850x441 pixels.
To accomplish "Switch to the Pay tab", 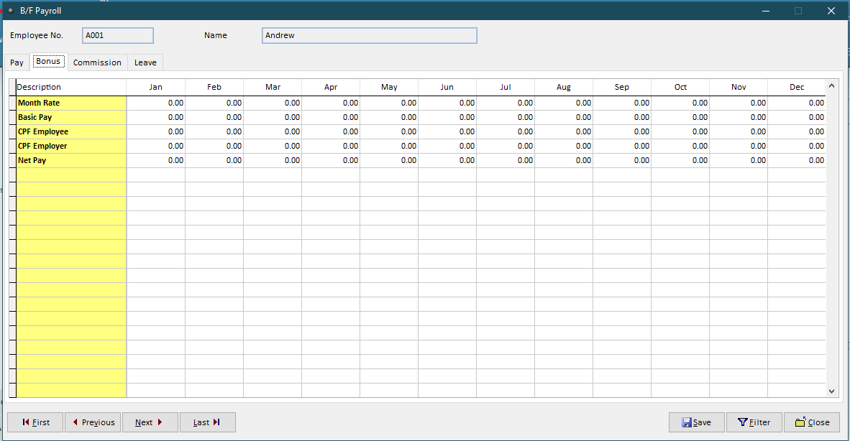I will coord(17,62).
